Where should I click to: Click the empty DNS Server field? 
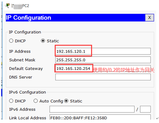103,77
